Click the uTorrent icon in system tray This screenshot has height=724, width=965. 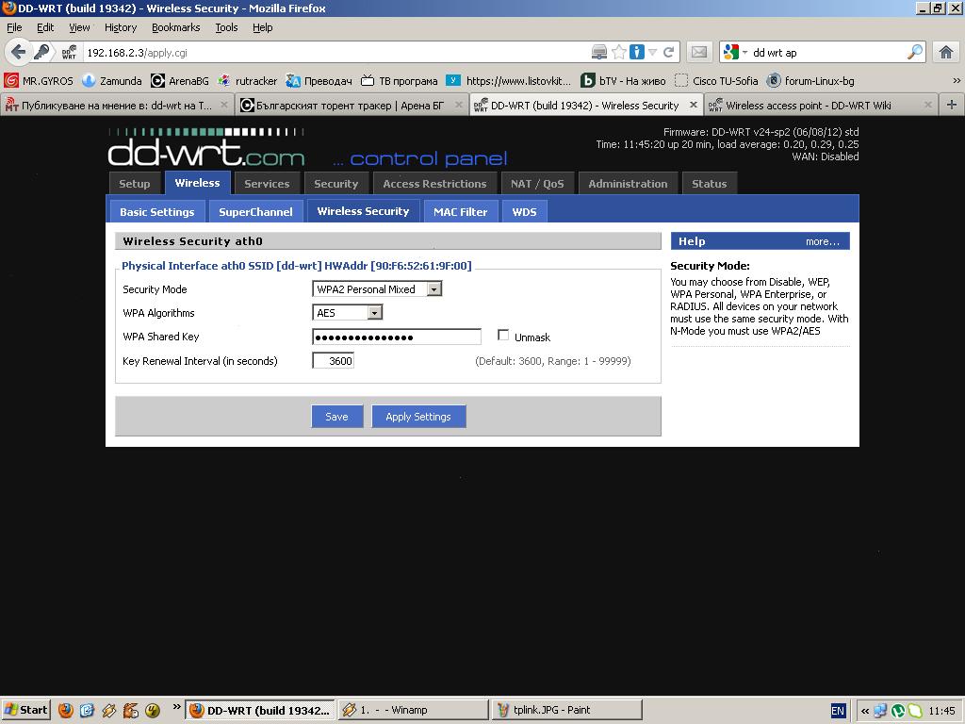coord(898,711)
